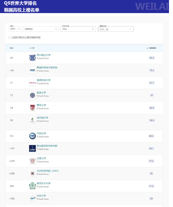Select the score 82.2 cell
The image size is (173, 207).
(x=152, y=58)
